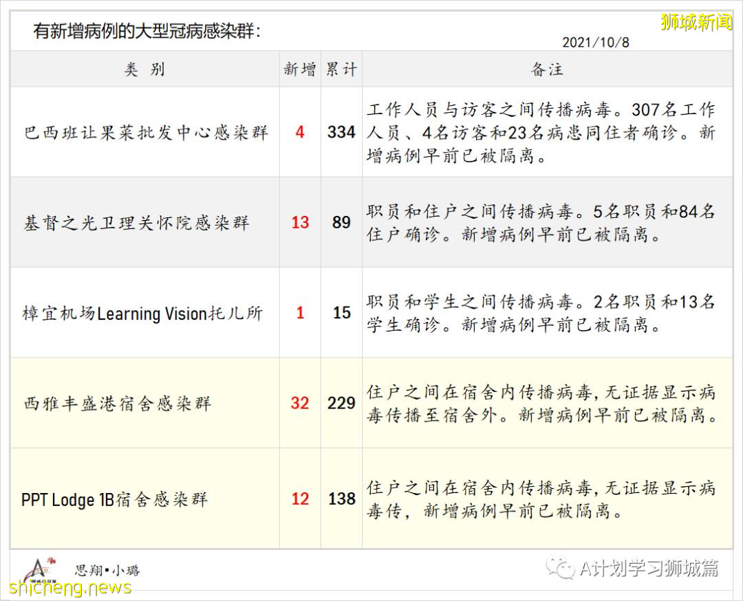The width and height of the screenshot is (743, 601).
Task: Click the PPT Lodge 1B宿舍感染群 cell
Action: point(114,499)
